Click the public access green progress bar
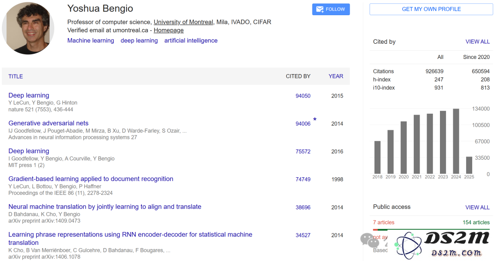Viewport: 497px width, 261px height. point(434,229)
